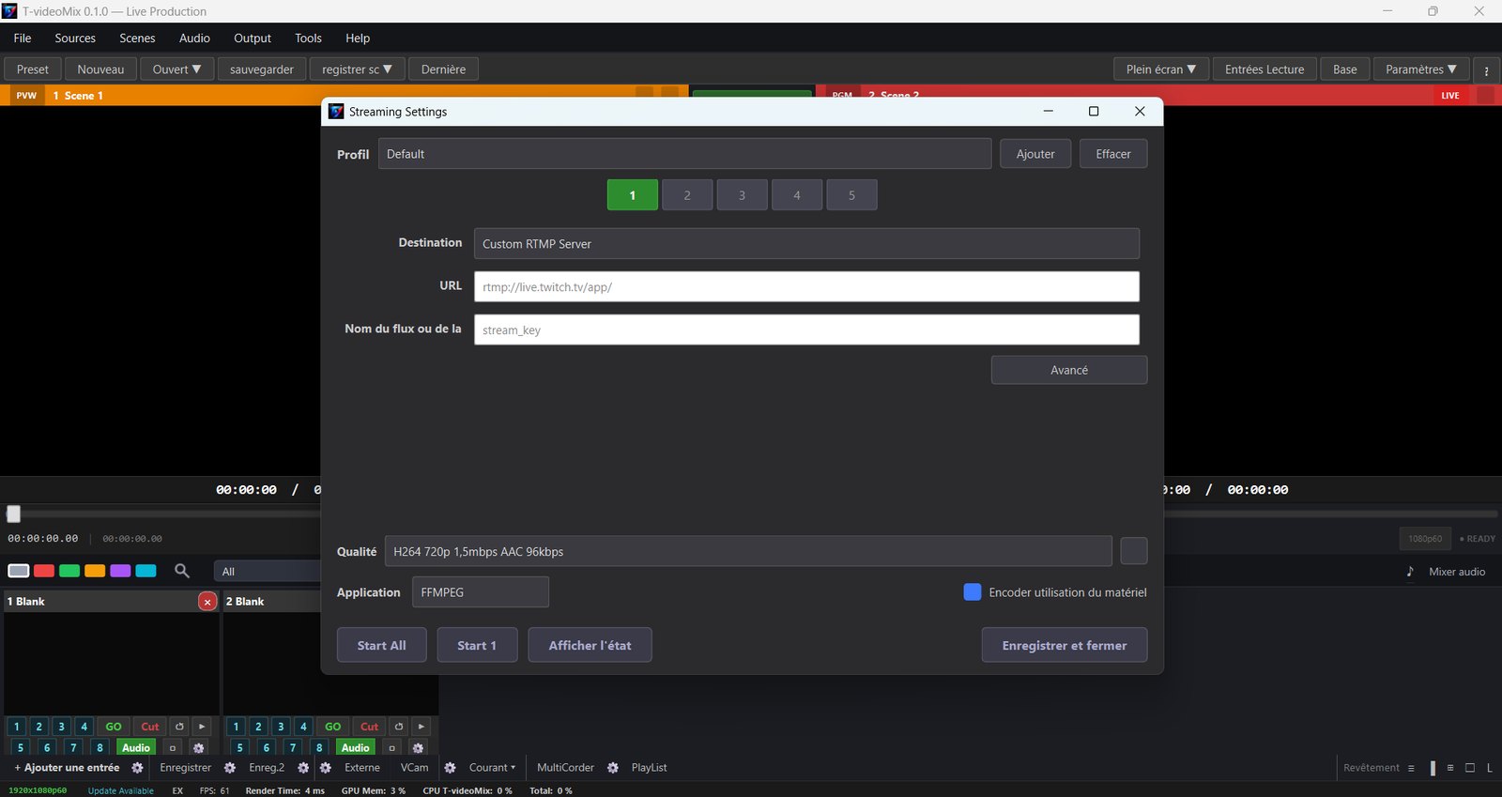The height and width of the screenshot is (797, 1502).
Task: Toggle overlay 8 on 2 Blank input
Action: (x=319, y=748)
